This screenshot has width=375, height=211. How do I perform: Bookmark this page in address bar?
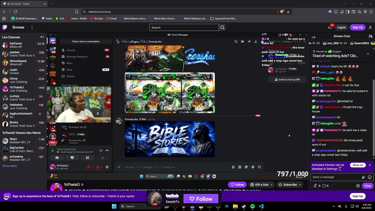click(x=77, y=12)
